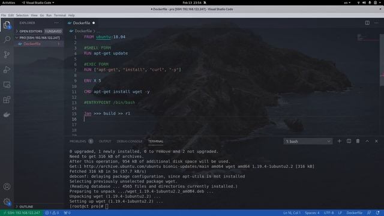Switch to the Debug Console tab
384x216 pixels.
(x=130, y=142)
